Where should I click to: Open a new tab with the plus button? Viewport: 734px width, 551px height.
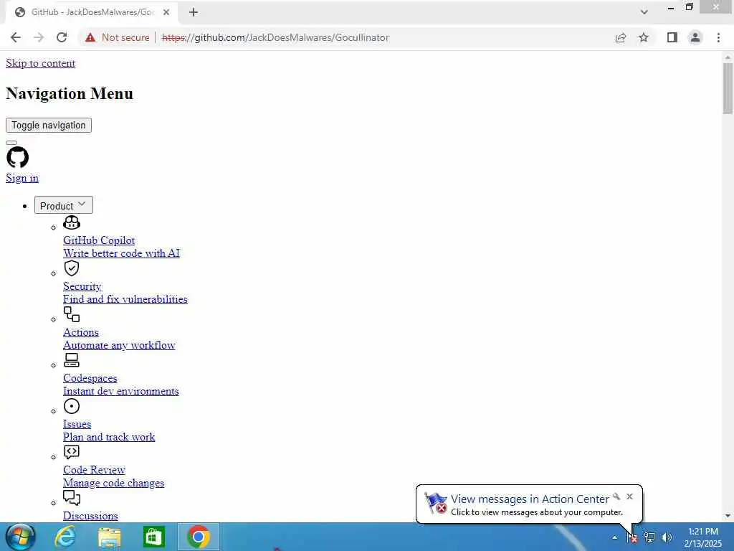coord(194,13)
